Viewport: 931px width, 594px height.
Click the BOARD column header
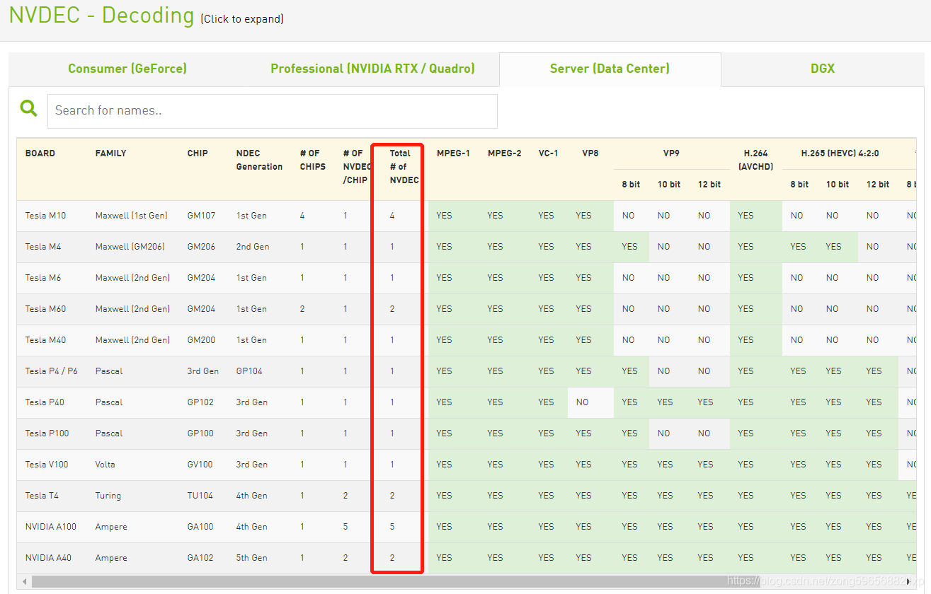pyautogui.click(x=40, y=153)
